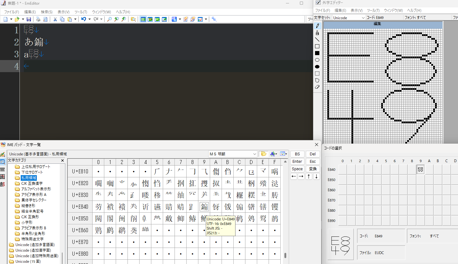Open the font size dropdown in IME Pad
This screenshot has height=264, width=458.
(x=273, y=154)
